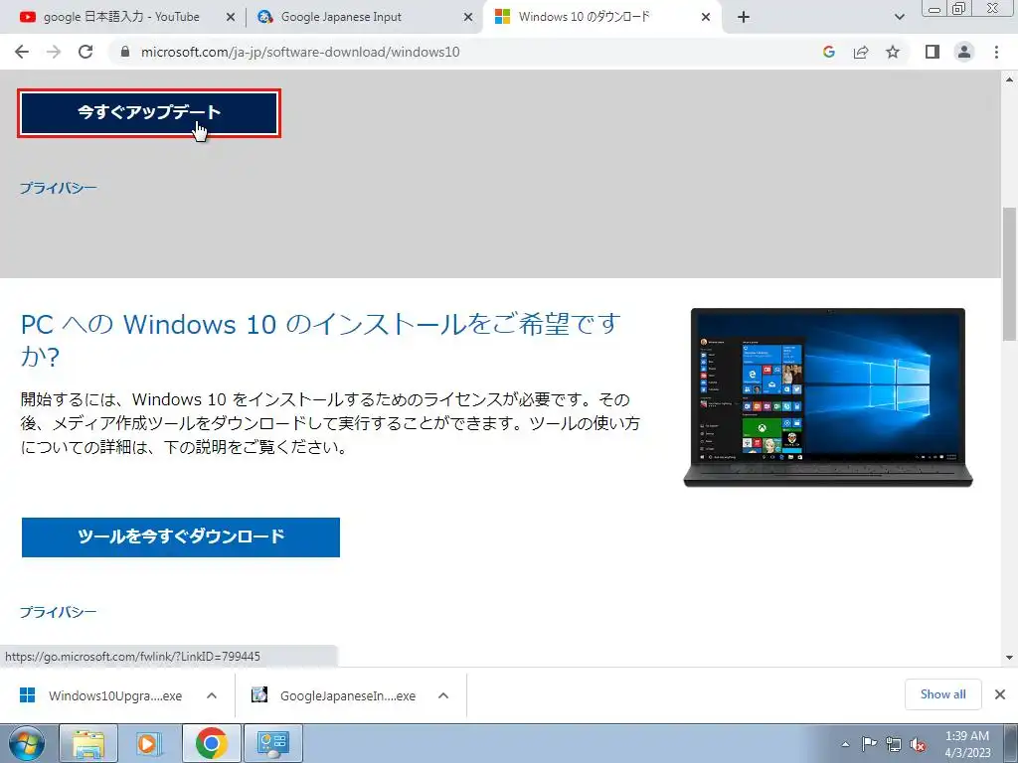Click the forward navigation arrow

pos(54,52)
